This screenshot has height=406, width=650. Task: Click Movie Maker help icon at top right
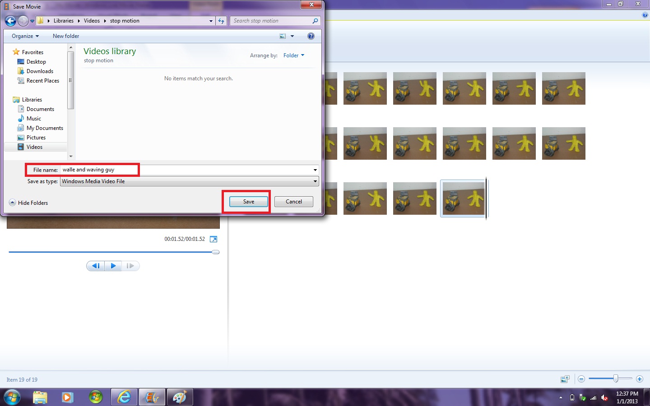click(x=645, y=15)
